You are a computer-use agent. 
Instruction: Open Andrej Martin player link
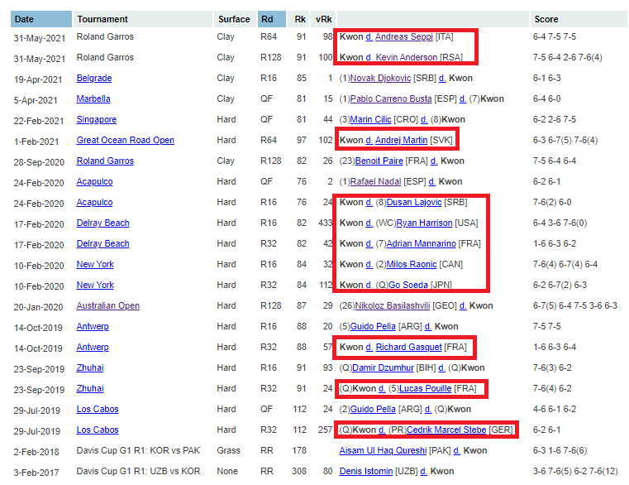(401, 140)
